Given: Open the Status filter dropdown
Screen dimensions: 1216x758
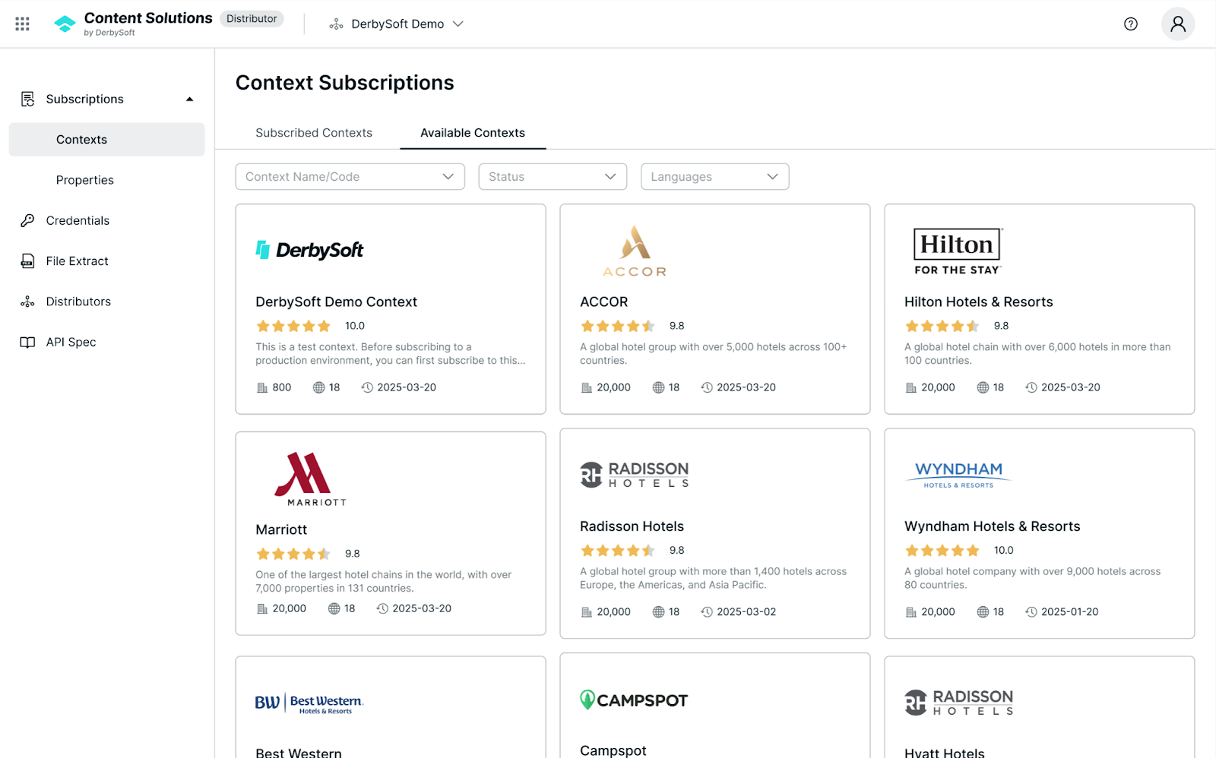Looking at the screenshot, I should (553, 177).
